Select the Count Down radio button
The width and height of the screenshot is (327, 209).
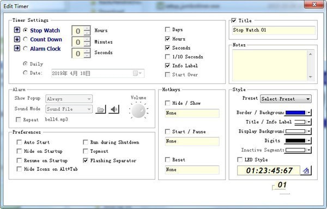(25, 39)
